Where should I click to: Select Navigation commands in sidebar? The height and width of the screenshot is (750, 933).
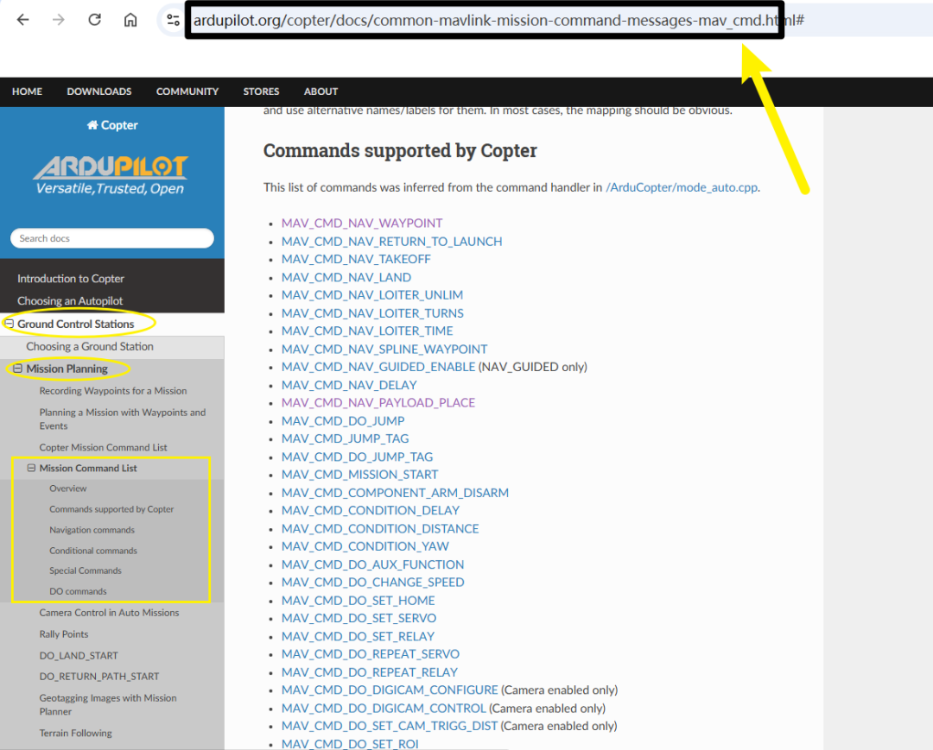coord(92,530)
